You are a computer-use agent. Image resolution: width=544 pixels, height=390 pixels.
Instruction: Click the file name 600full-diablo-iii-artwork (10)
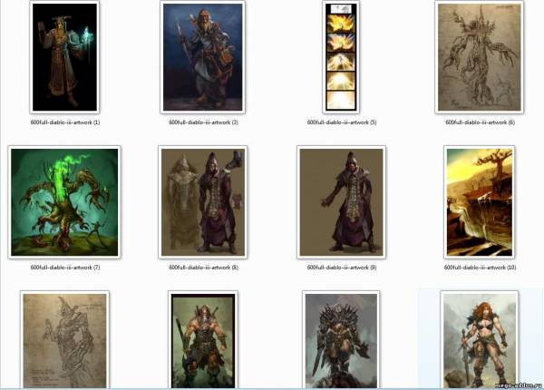point(480,268)
